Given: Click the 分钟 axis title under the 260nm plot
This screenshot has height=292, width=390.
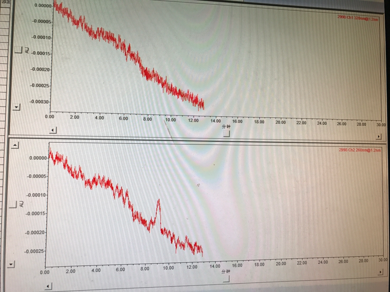Looking at the screenshot, I should [x=226, y=272].
